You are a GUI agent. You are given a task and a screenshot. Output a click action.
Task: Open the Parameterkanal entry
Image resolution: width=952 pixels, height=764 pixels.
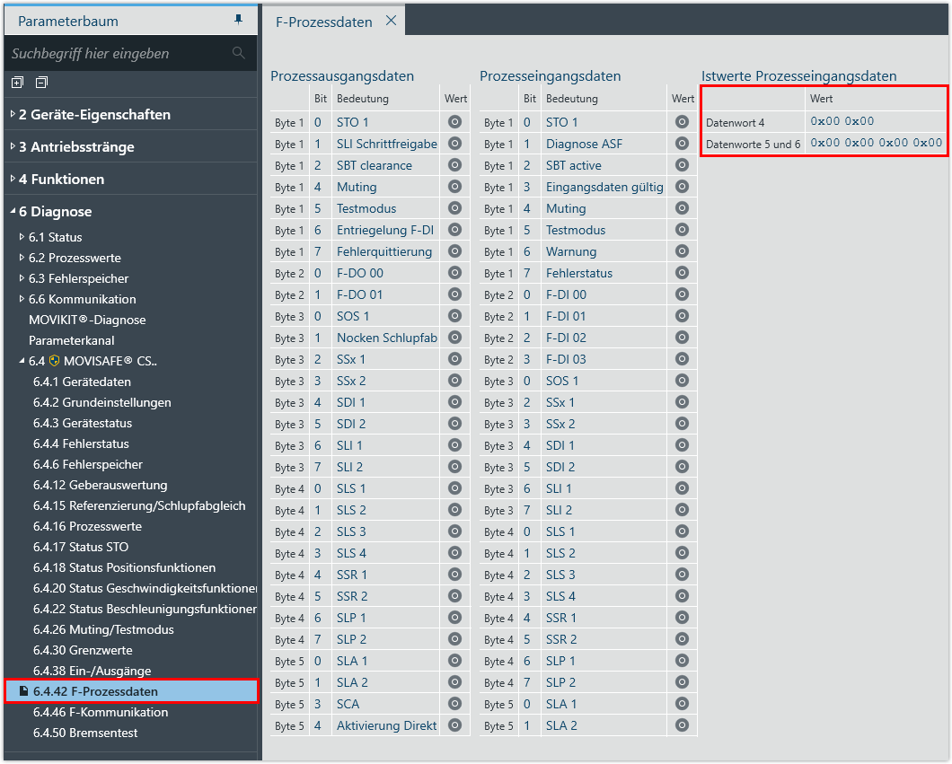72,340
